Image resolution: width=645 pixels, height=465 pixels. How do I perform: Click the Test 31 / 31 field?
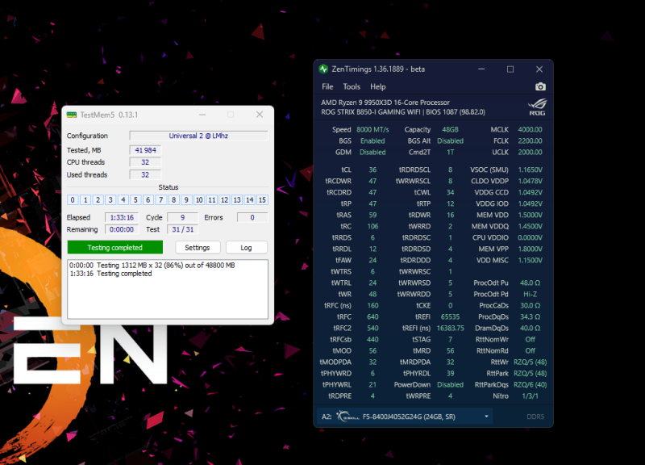click(x=183, y=229)
